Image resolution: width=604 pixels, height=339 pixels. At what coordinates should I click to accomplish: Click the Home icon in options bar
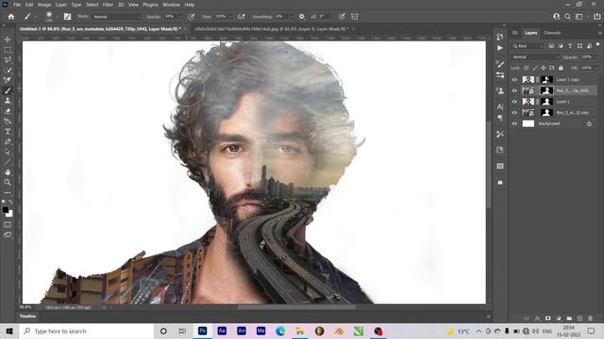click(11, 17)
